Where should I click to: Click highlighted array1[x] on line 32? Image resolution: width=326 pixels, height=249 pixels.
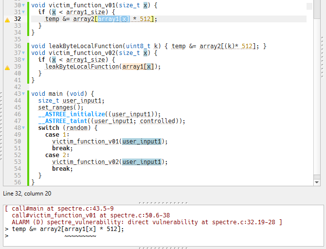[x=114, y=19]
